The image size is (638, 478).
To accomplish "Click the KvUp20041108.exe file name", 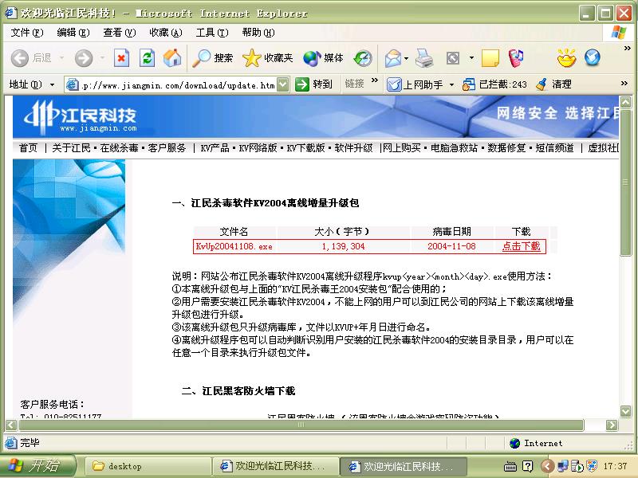I will (x=234, y=246).
